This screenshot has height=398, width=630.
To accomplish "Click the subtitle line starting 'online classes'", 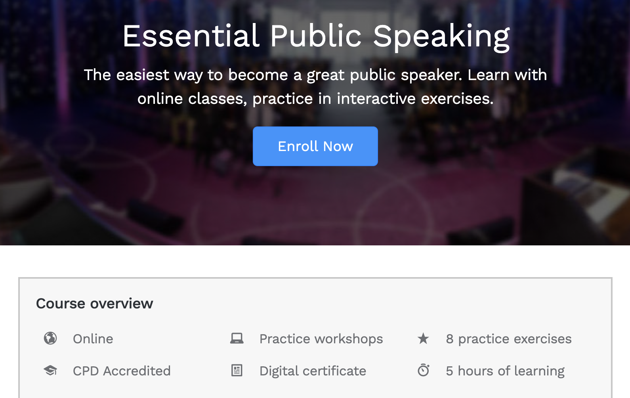I will 315,99.
